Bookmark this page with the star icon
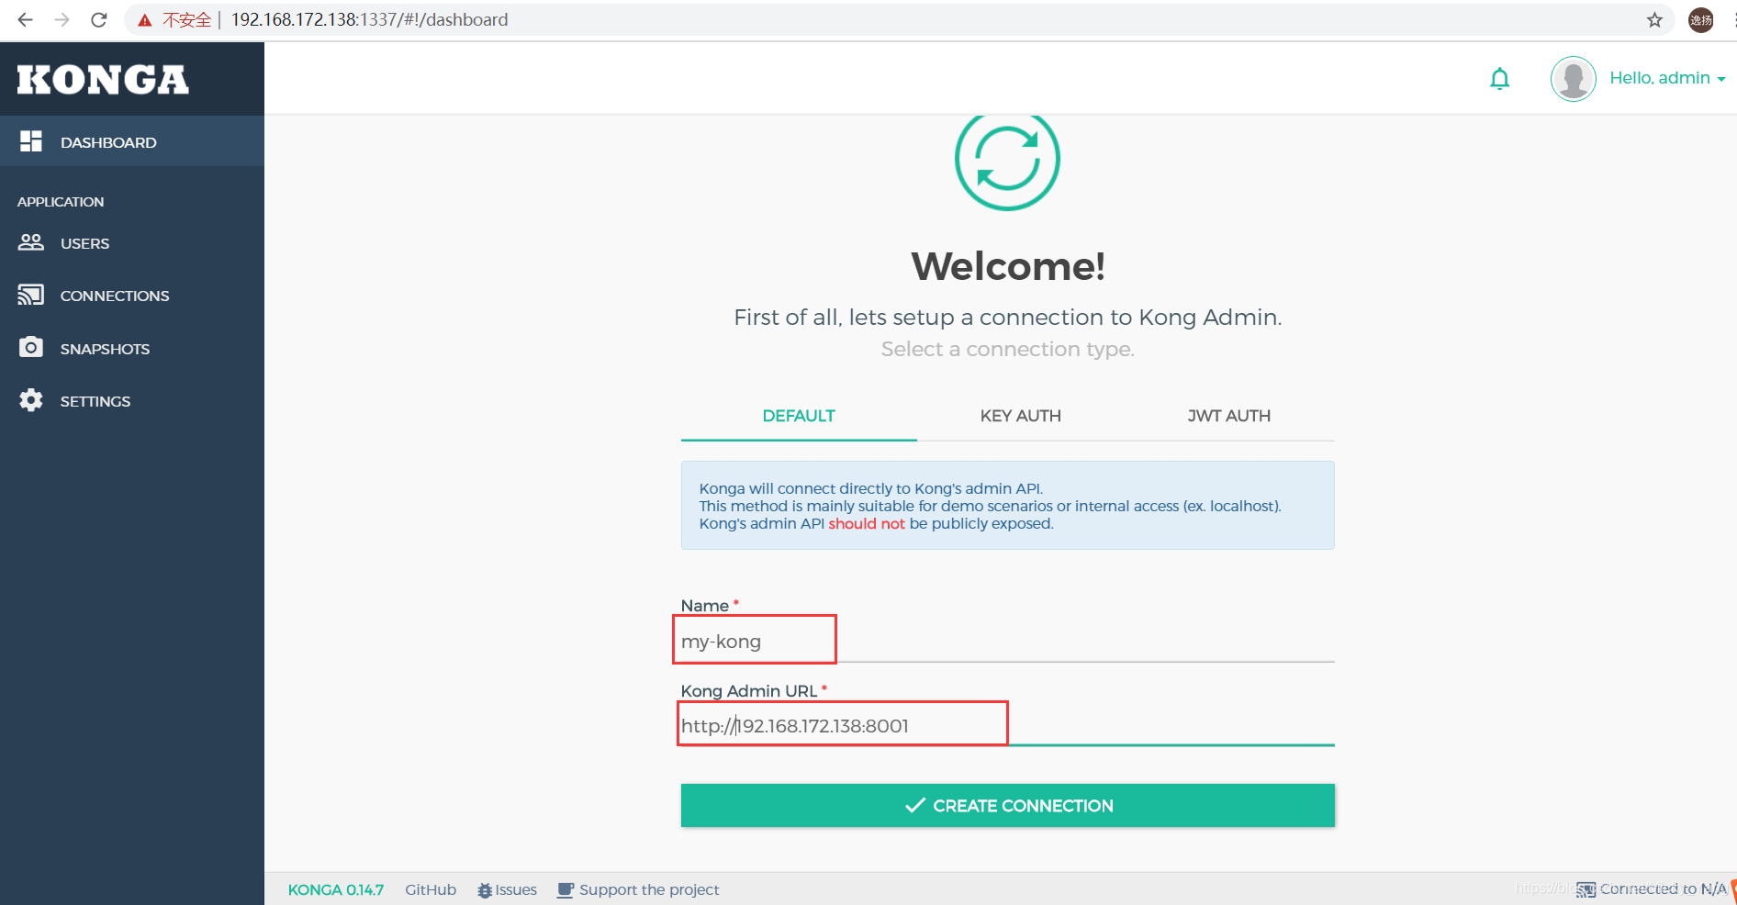Viewport: 1737px width, 905px height. (1654, 19)
